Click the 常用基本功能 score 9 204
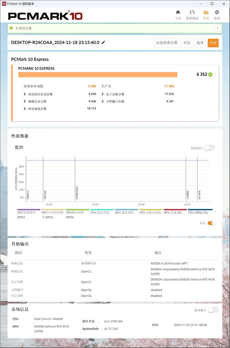The height and width of the screenshot is (348, 230). 92,86
